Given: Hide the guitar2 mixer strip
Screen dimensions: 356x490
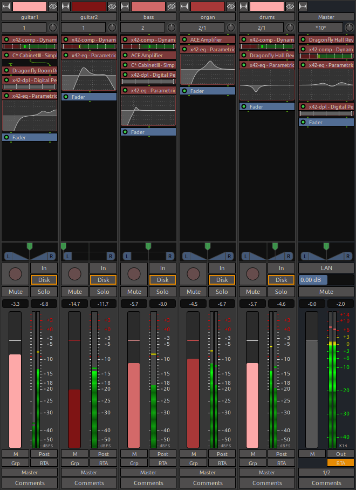Looking at the screenshot, I should (x=112, y=6).
